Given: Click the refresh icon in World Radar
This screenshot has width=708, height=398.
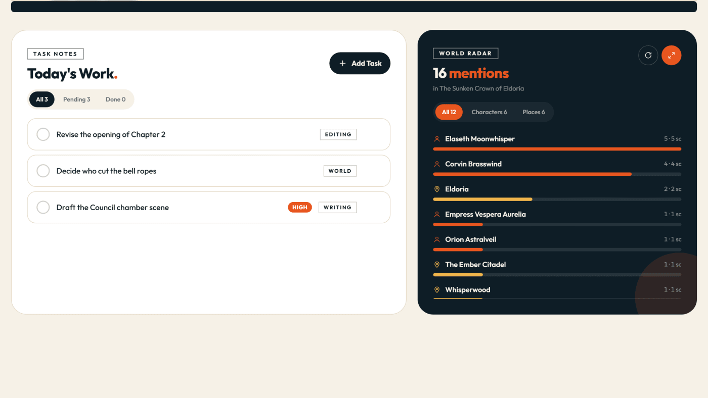Looking at the screenshot, I should click(x=648, y=56).
